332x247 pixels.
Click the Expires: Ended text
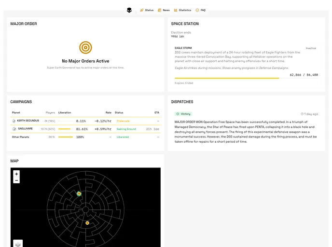(184, 83)
